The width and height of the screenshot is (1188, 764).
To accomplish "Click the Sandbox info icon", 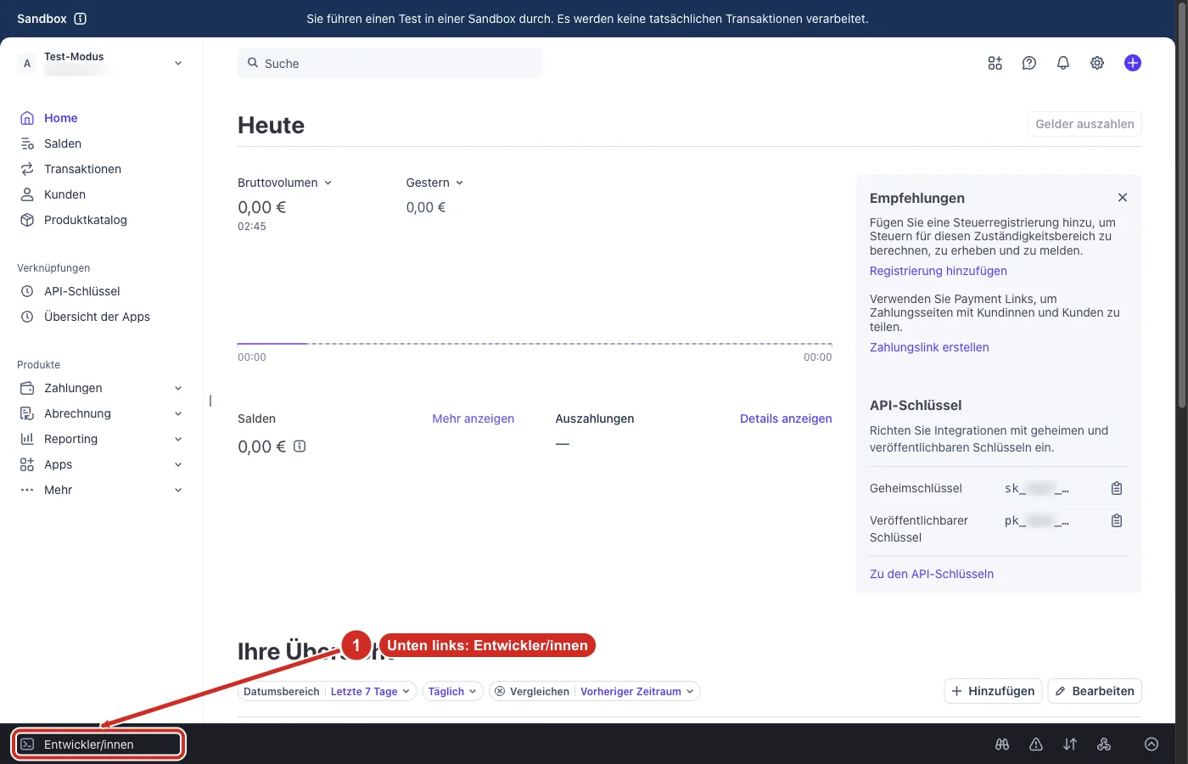I will tap(81, 19).
